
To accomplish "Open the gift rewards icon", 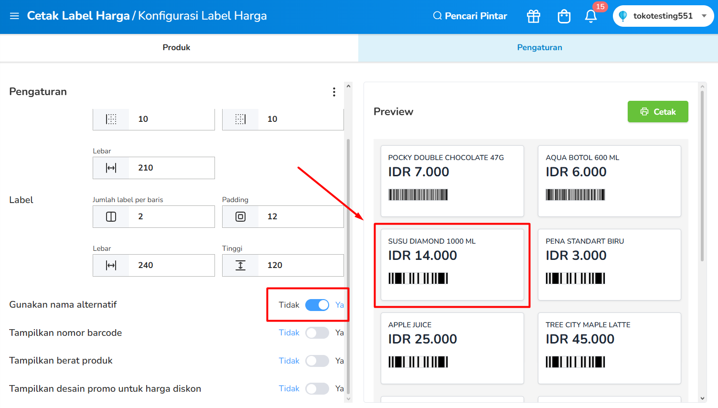I will [x=534, y=16].
